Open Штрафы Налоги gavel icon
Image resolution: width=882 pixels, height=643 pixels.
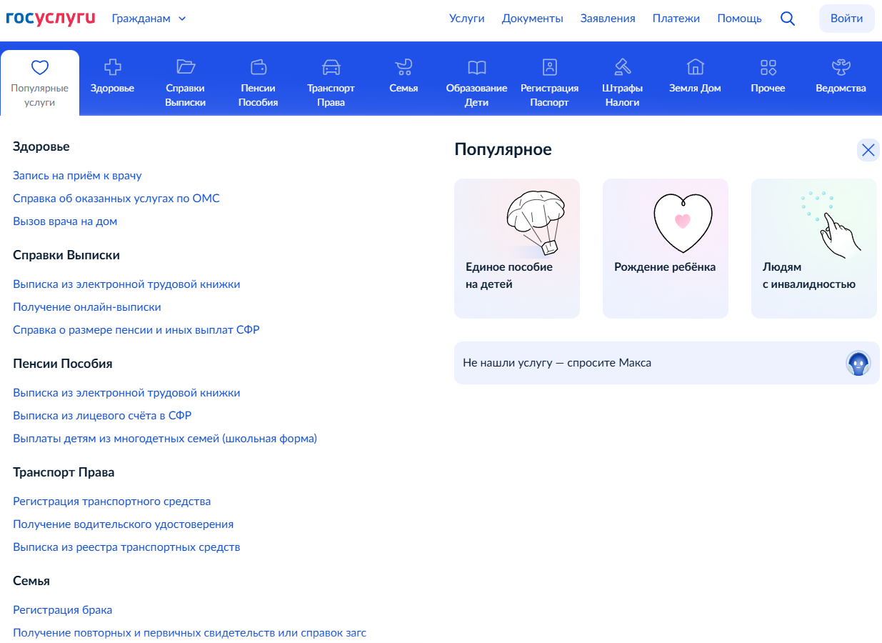[x=622, y=67]
